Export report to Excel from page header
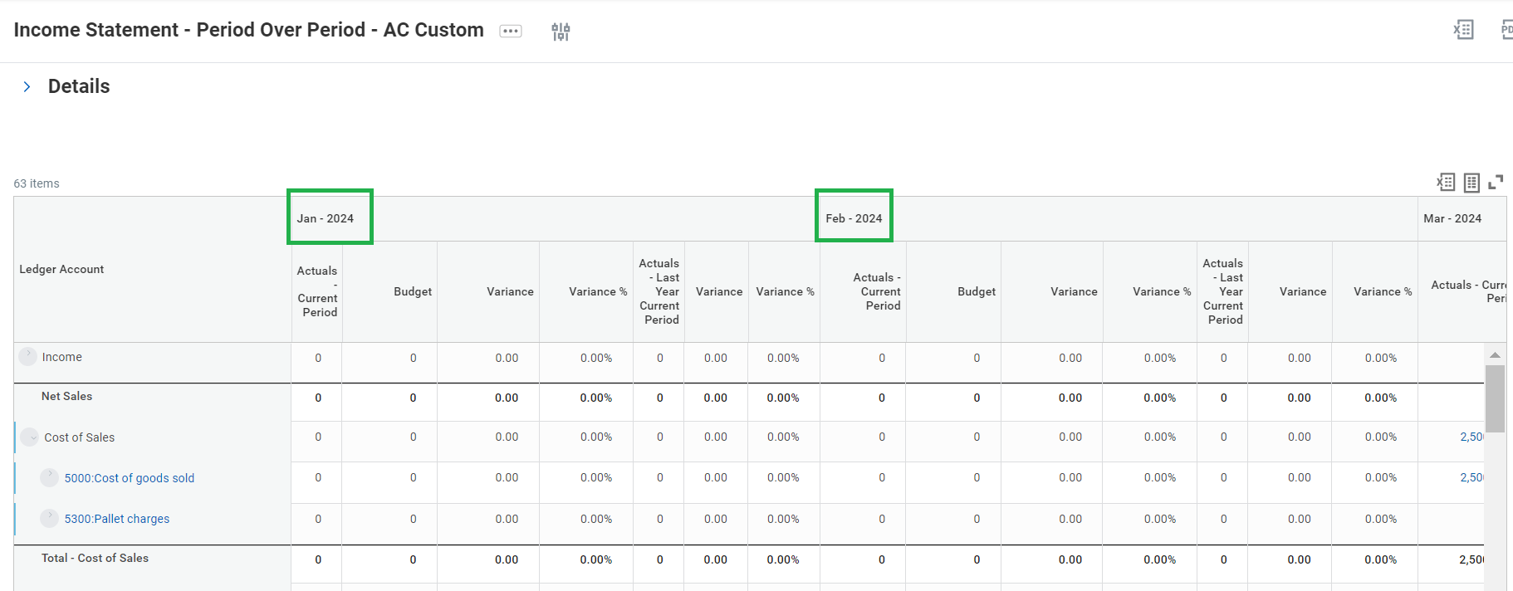Image resolution: width=1513 pixels, height=591 pixels. click(x=1463, y=30)
